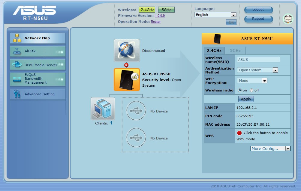Click the monkey helper avatar icon
The image size is (301, 191).
click(288, 19)
